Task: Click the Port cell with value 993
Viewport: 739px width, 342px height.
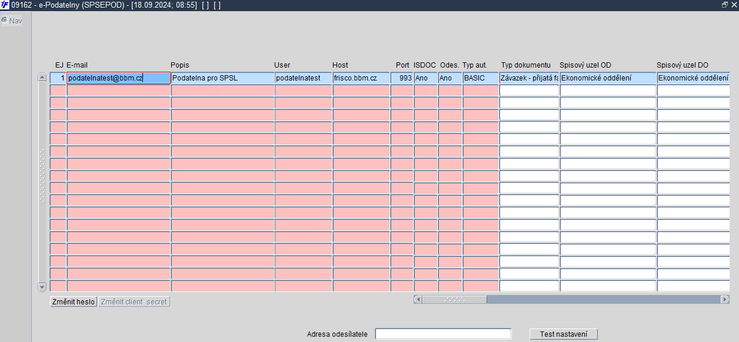Action: 402,78
